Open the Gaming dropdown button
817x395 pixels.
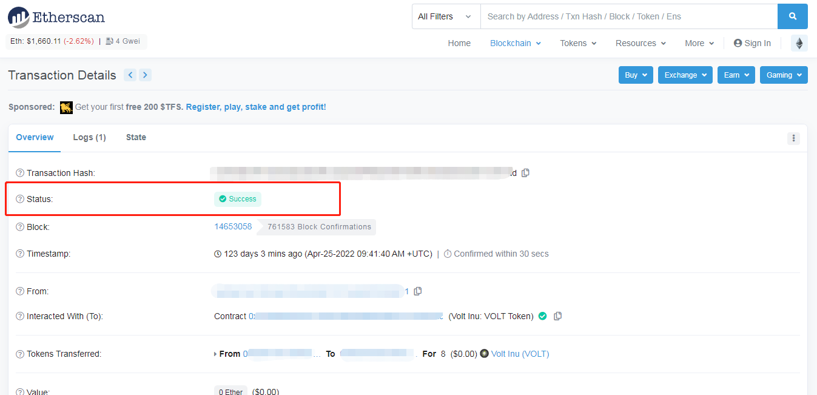[x=783, y=75]
